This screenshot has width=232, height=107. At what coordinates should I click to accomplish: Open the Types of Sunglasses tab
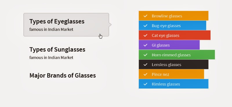pyautogui.click(x=57, y=53)
